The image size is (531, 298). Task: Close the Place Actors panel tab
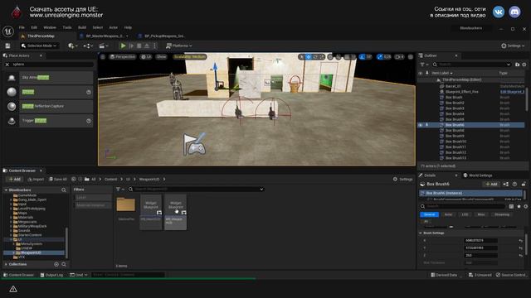(x=41, y=55)
